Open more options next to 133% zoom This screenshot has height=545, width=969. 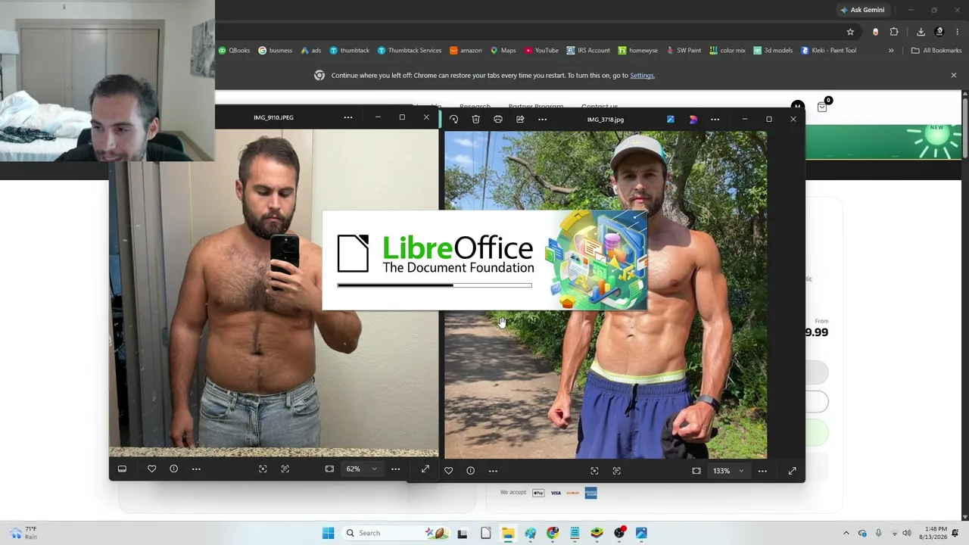tap(762, 471)
